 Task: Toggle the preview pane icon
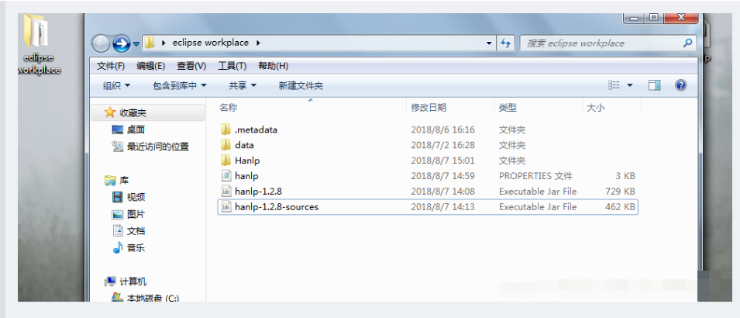654,85
